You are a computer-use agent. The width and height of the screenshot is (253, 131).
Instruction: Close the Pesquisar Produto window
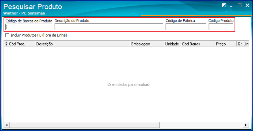pyautogui.click(x=247, y=5)
